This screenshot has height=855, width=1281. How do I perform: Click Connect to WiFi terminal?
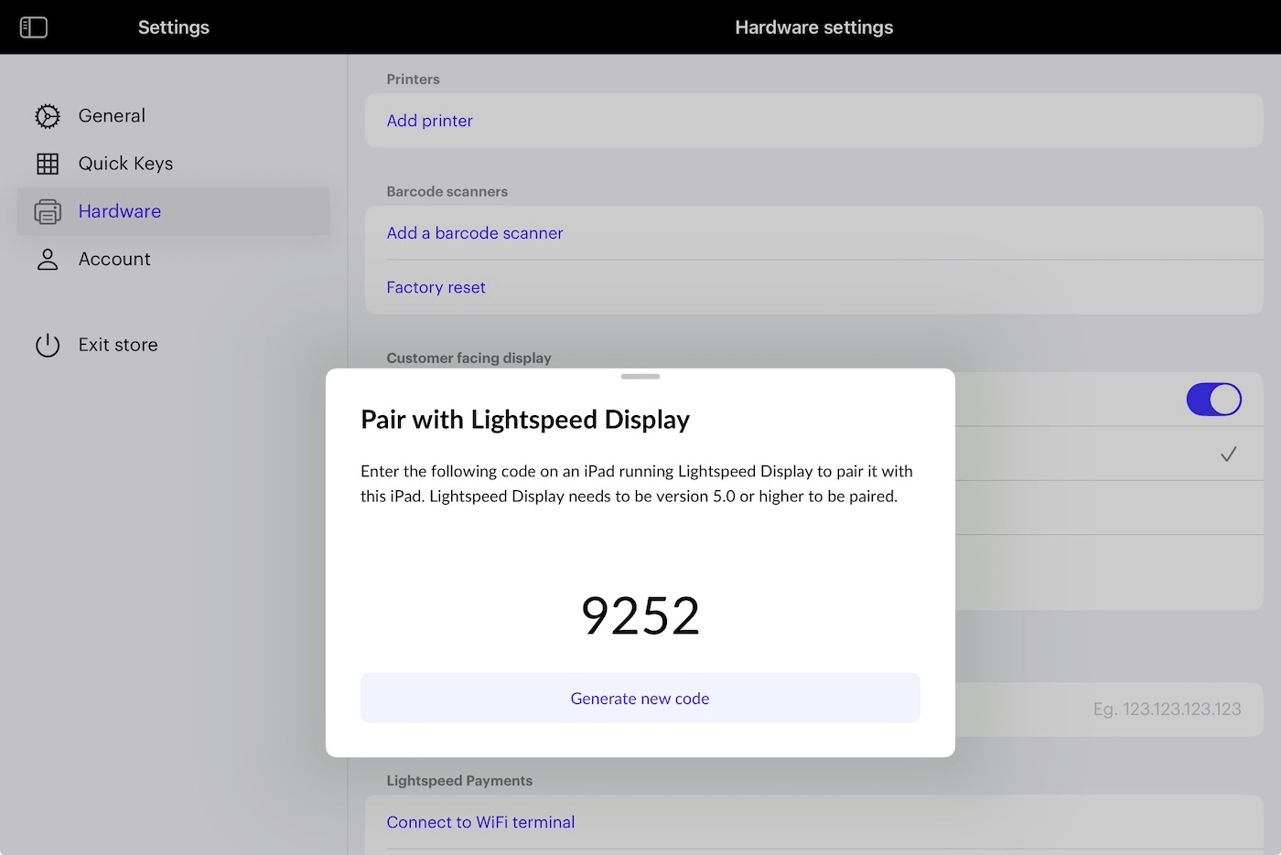point(480,822)
